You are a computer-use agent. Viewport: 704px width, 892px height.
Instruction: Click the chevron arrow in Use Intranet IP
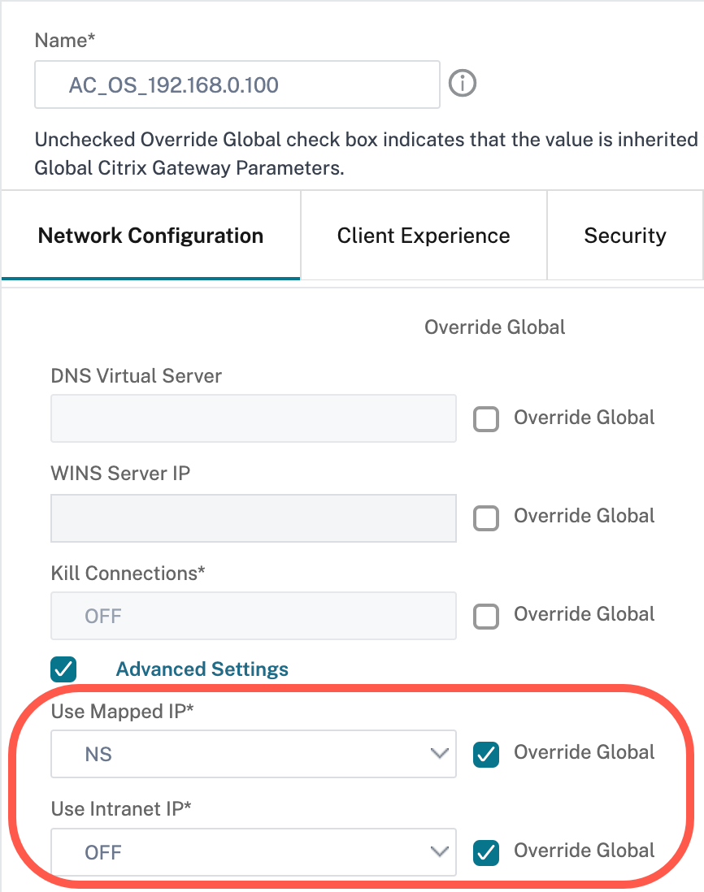pyautogui.click(x=439, y=852)
